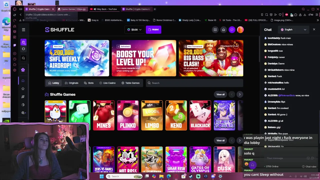Open the bet slip list icon in header
The height and width of the screenshot is (180, 320).
pos(215,29)
